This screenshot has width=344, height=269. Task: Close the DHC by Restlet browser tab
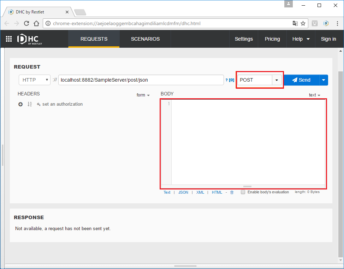pos(67,12)
